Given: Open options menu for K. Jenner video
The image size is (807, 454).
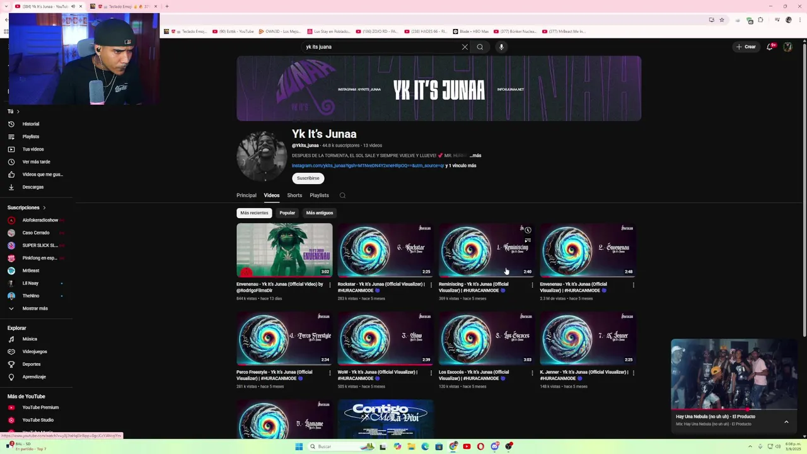Looking at the screenshot, I should pos(634,373).
